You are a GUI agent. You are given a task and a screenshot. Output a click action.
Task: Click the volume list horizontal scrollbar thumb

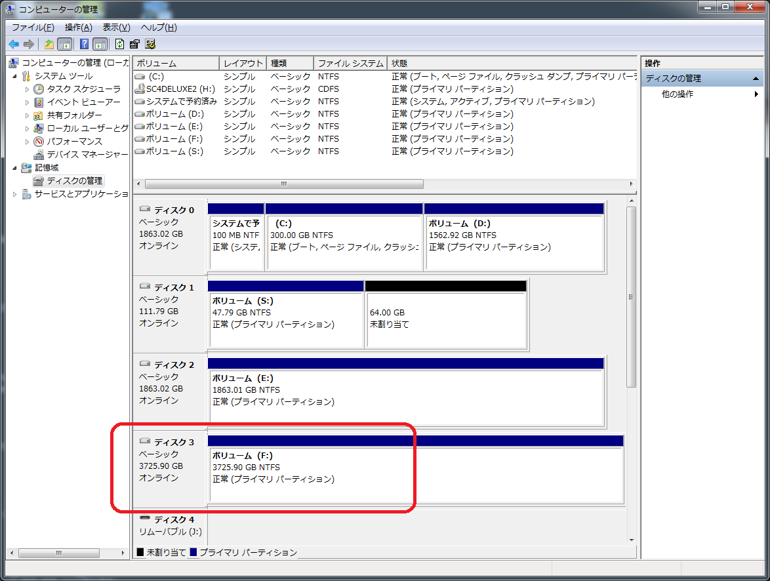click(284, 184)
